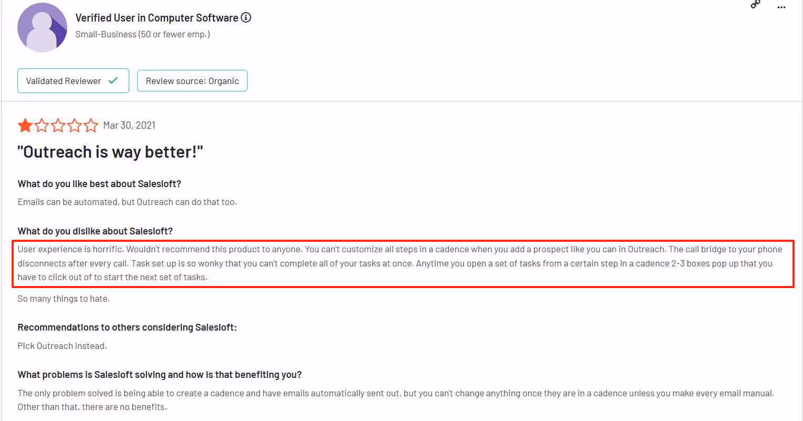The height and width of the screenshot is (421, 803).
Task: Open the ellipsis options menu
Action: pyautogui.click(x=781, y=7)
